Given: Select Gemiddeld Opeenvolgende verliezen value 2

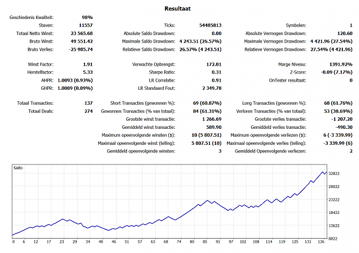Looking at the screenshot, I should coord(351,151).
